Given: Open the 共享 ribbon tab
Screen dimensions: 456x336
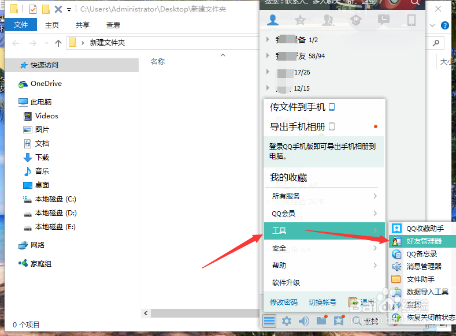Looking at the screenshot, I should pos(83,25).
